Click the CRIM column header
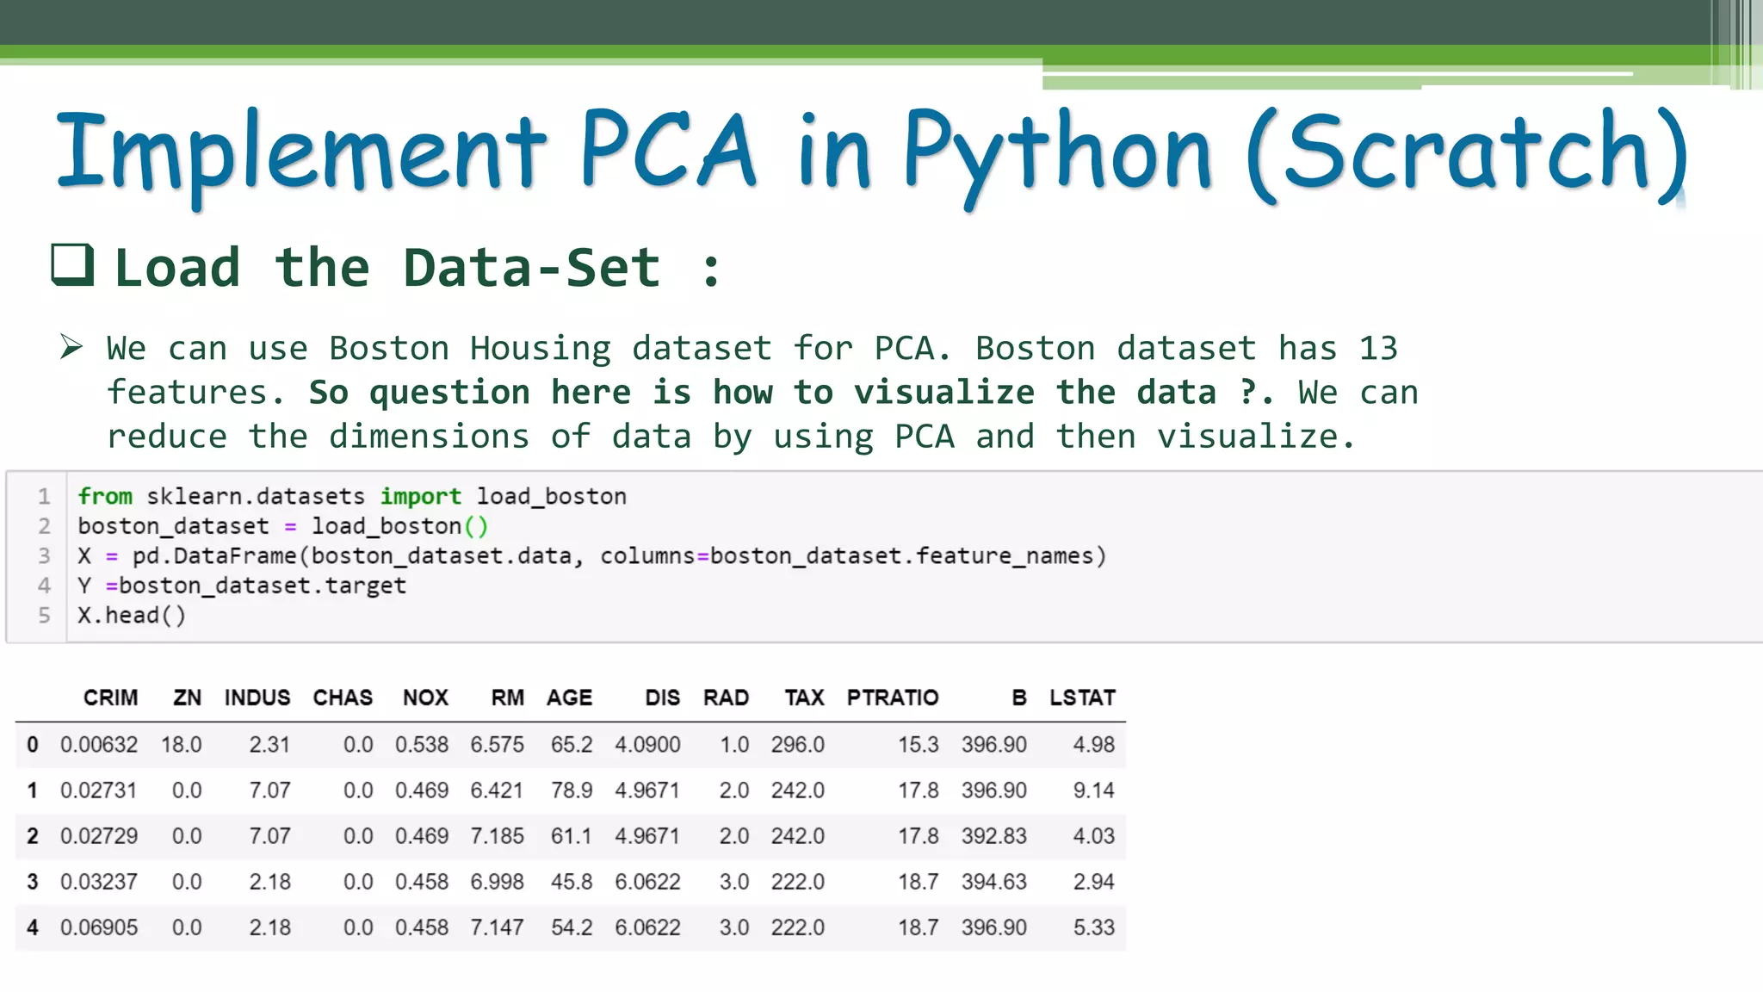The height and width of the screenshot is (992, 1763). (110, 697)
